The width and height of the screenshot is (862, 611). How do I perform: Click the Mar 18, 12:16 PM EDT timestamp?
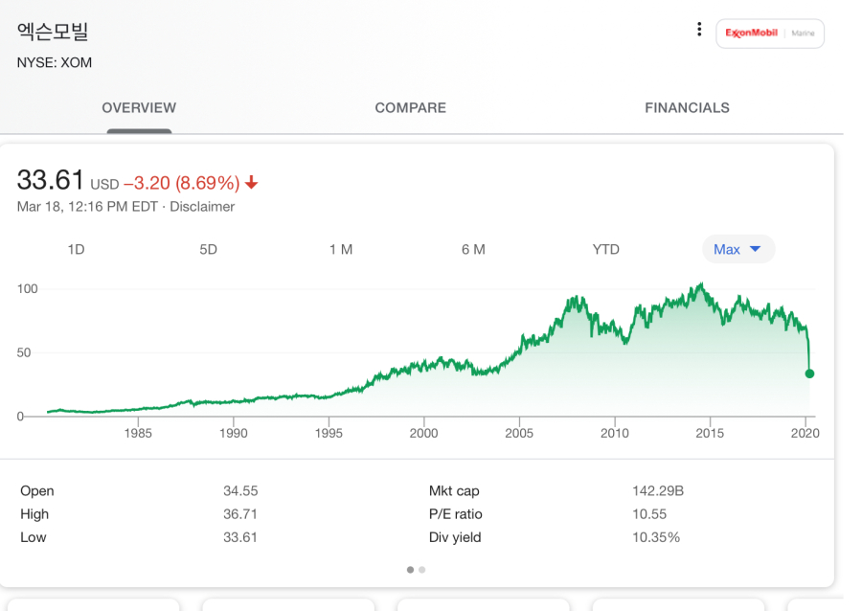click(x=87, y=207)
